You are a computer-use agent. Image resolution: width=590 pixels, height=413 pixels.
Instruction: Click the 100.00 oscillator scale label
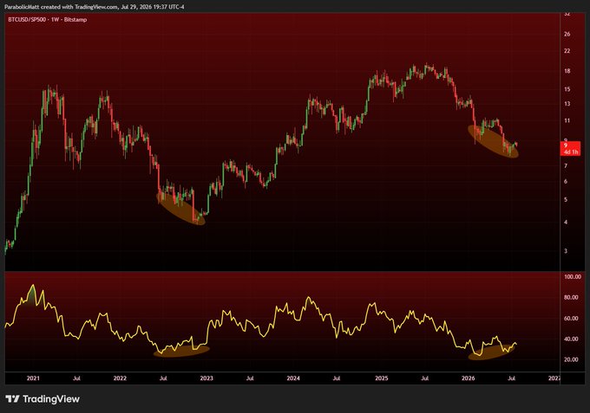click(x=573, y=277)
